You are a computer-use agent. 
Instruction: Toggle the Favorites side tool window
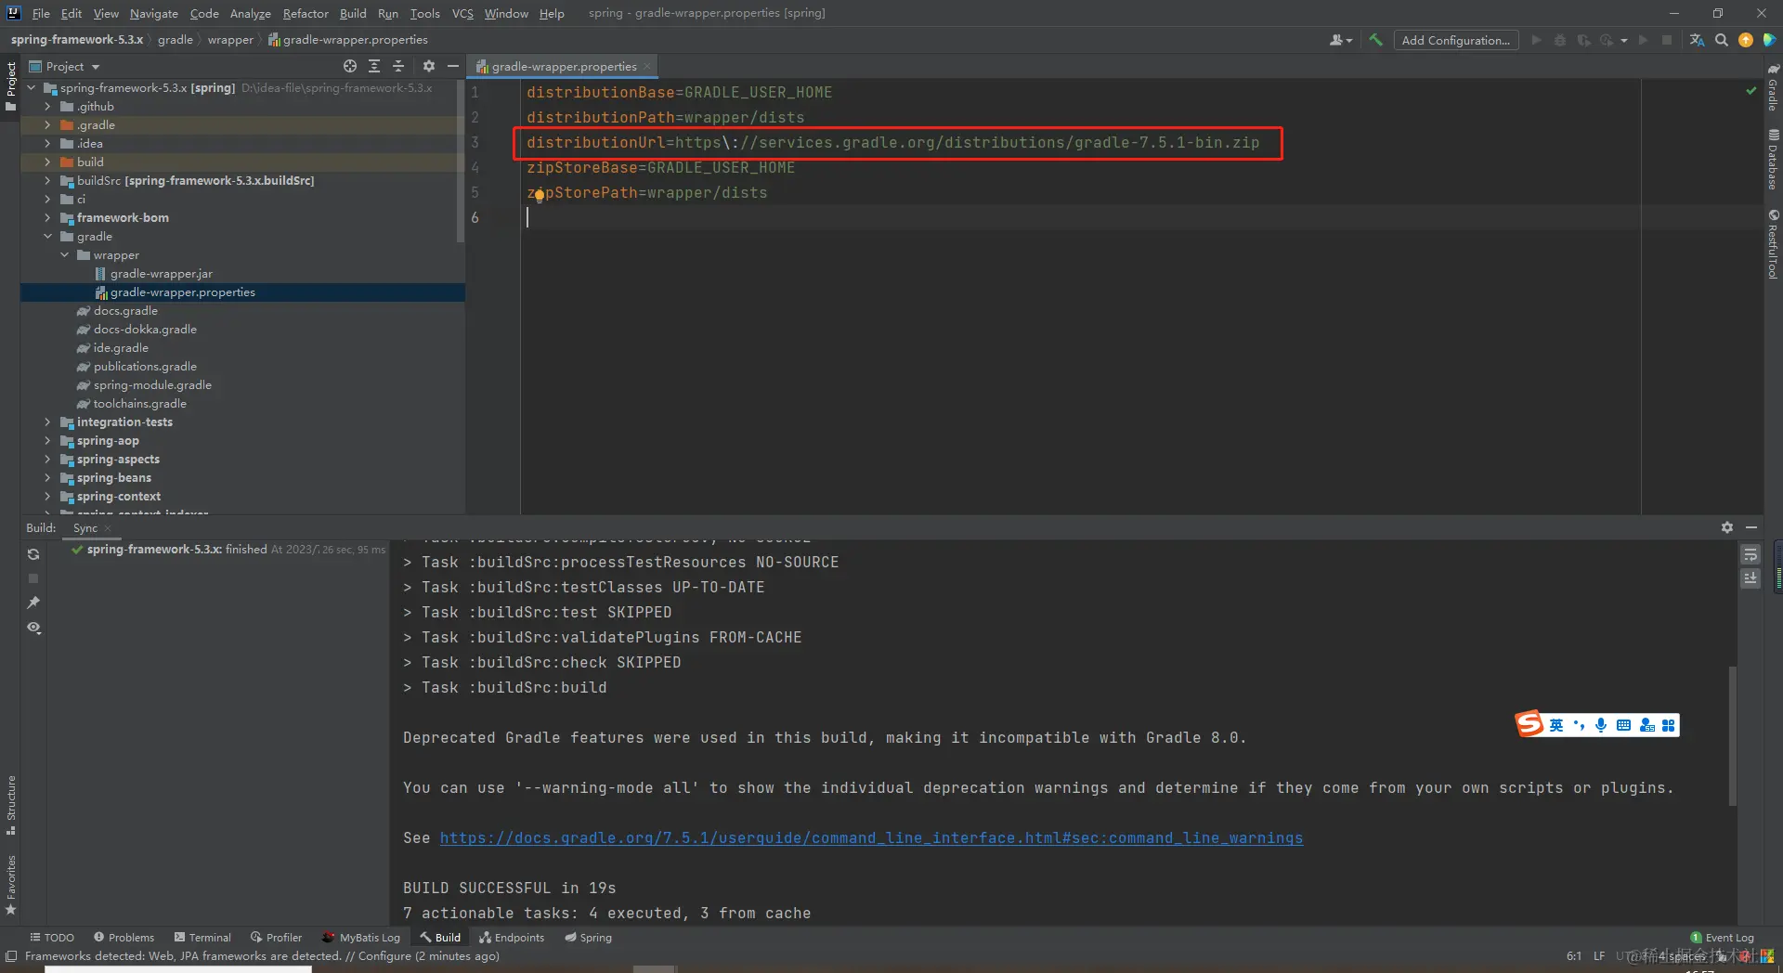click(10, 886)
